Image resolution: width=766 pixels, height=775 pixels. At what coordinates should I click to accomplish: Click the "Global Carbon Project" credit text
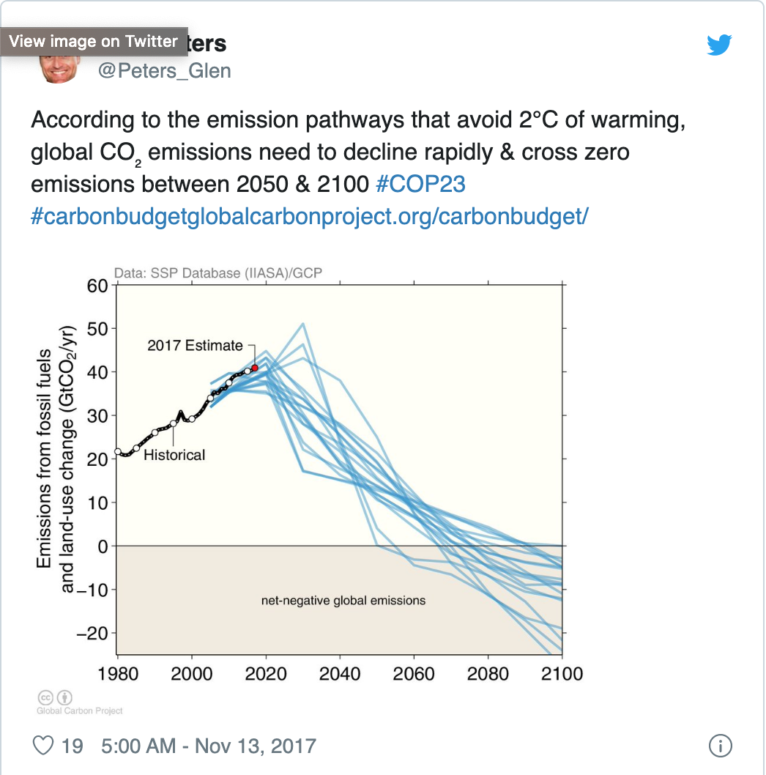click(80, 711)
